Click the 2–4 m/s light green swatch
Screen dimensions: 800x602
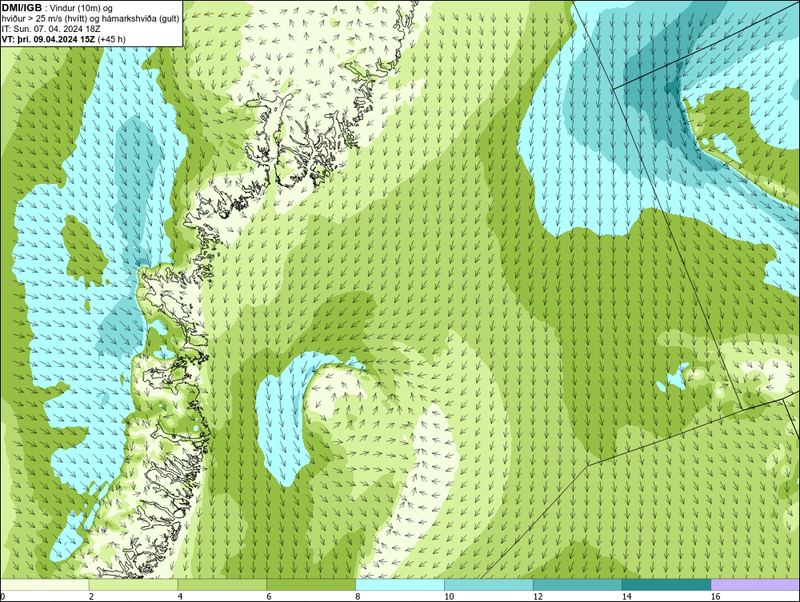coord(133,584)
